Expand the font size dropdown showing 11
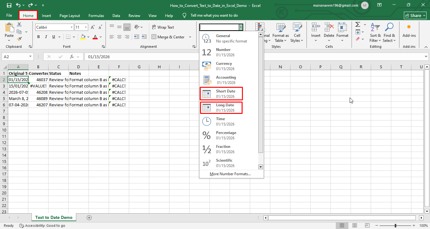 tap(86, 27)
